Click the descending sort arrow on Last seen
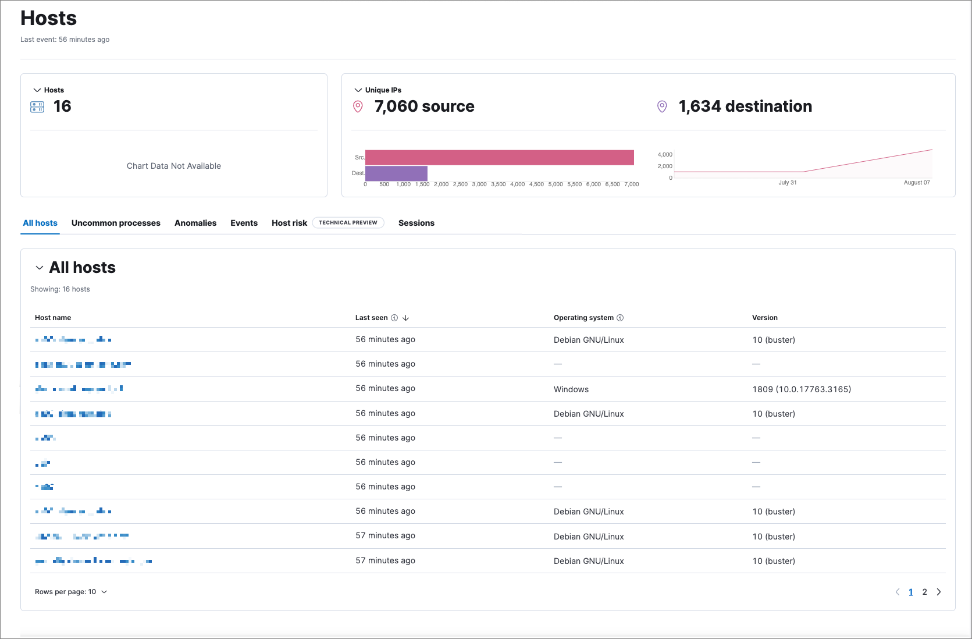Screen dimensions: 972x639 [x=406, y=318]
